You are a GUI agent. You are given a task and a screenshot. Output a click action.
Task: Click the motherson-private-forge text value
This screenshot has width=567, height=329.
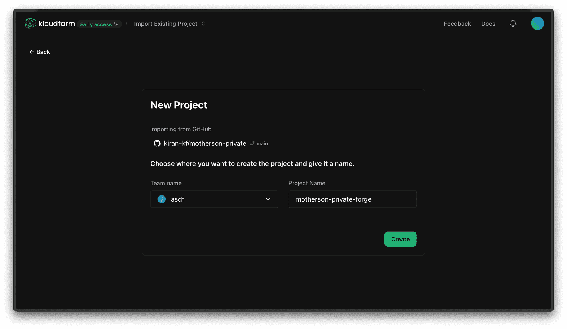pos(333,199)
